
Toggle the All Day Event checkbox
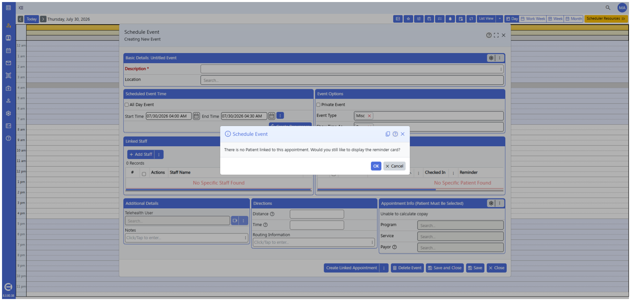tap(127, 105)
